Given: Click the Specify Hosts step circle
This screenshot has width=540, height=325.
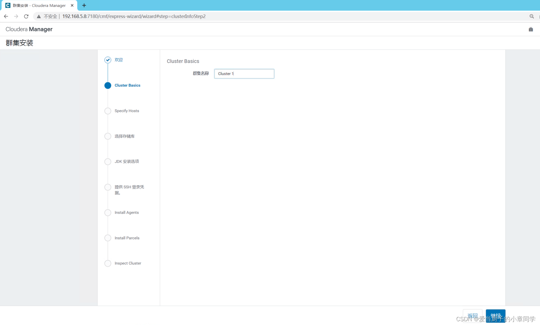Looking at the screenshot, I should click(108, 111).
